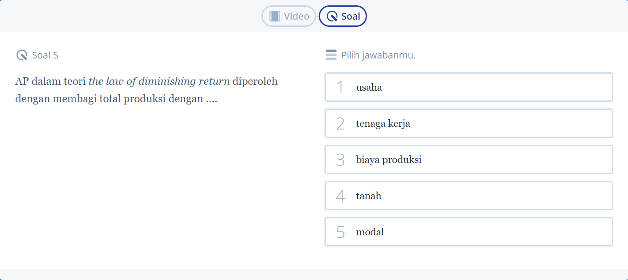The height and width of the screenshot is (280, 628).
Task: Switch to the Video tab
Action: [288, 16]
